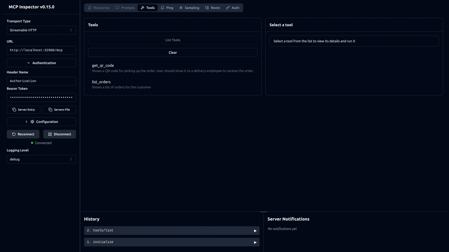Image resolution: width=449 pixels, height=252 pixels.
Task: Copy Servers File configuration
Action: (59, 110)
